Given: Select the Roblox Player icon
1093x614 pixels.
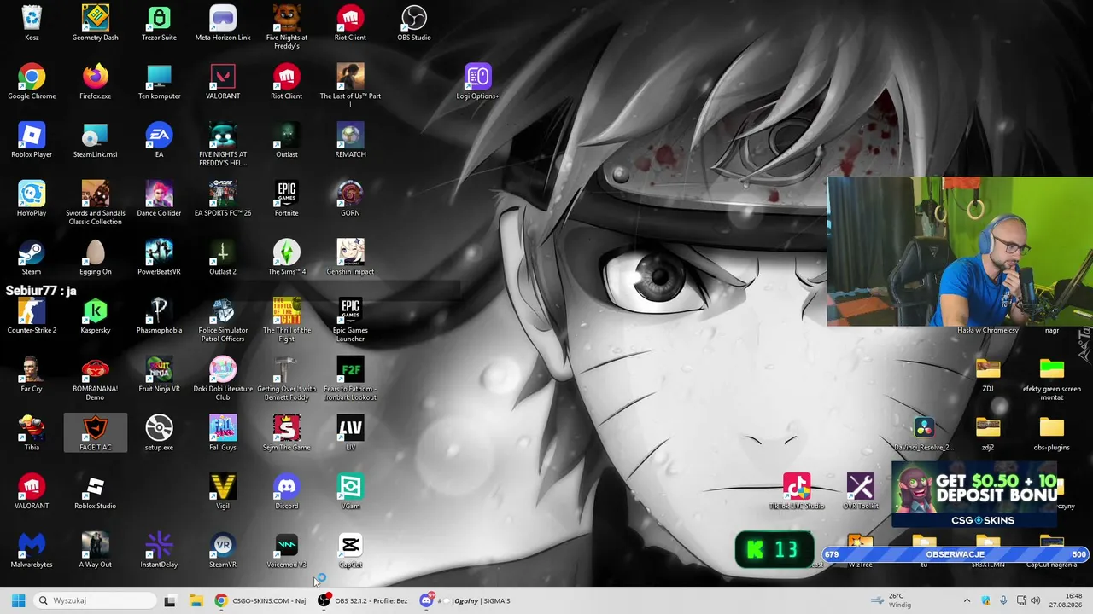Looking at the screenshot, I should (32, 141).
